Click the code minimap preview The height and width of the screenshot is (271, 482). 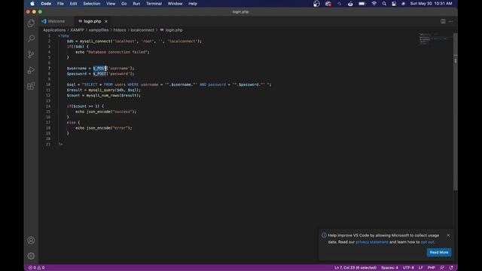pos(435,38)
